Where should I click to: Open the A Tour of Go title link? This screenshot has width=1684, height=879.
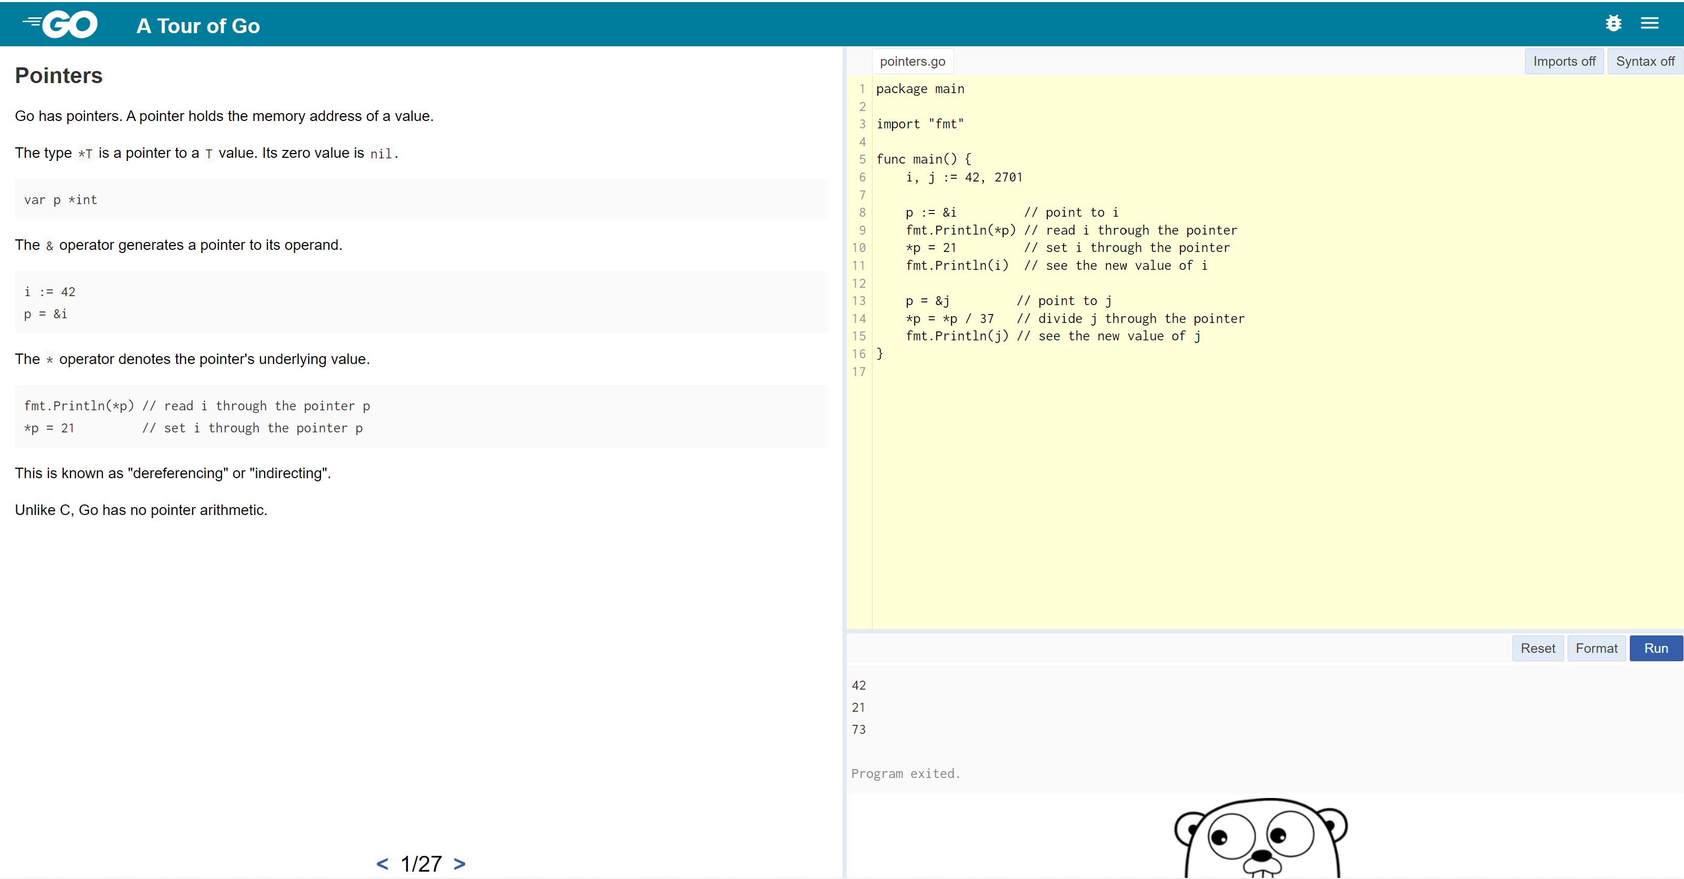[x=198, y=26]
